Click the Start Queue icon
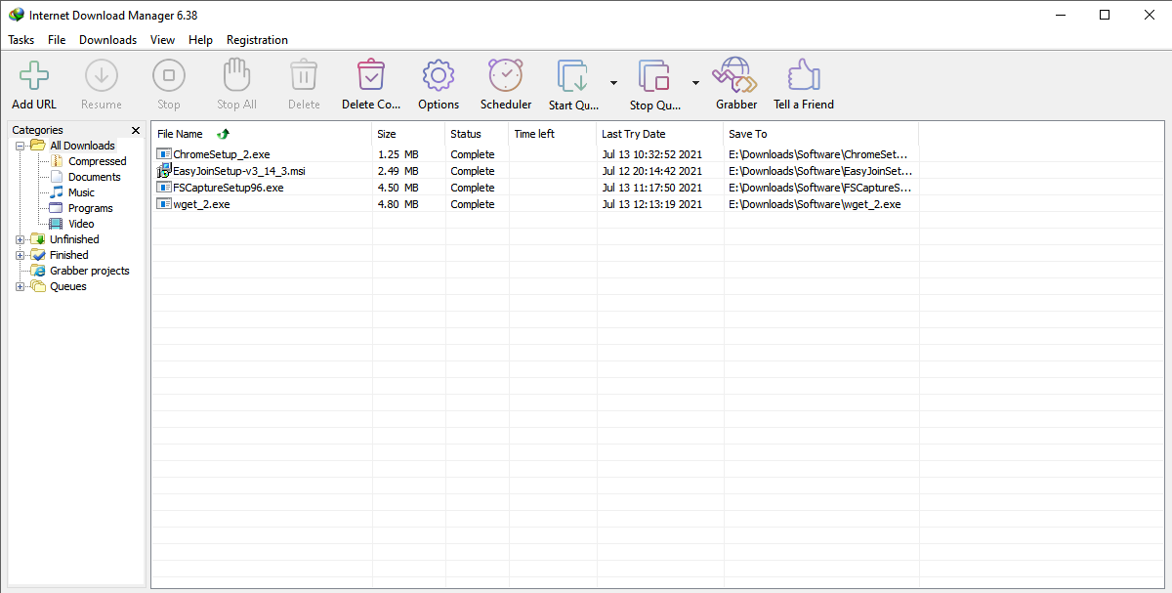This screenshot has height=593, width=1172. point(573,76)
